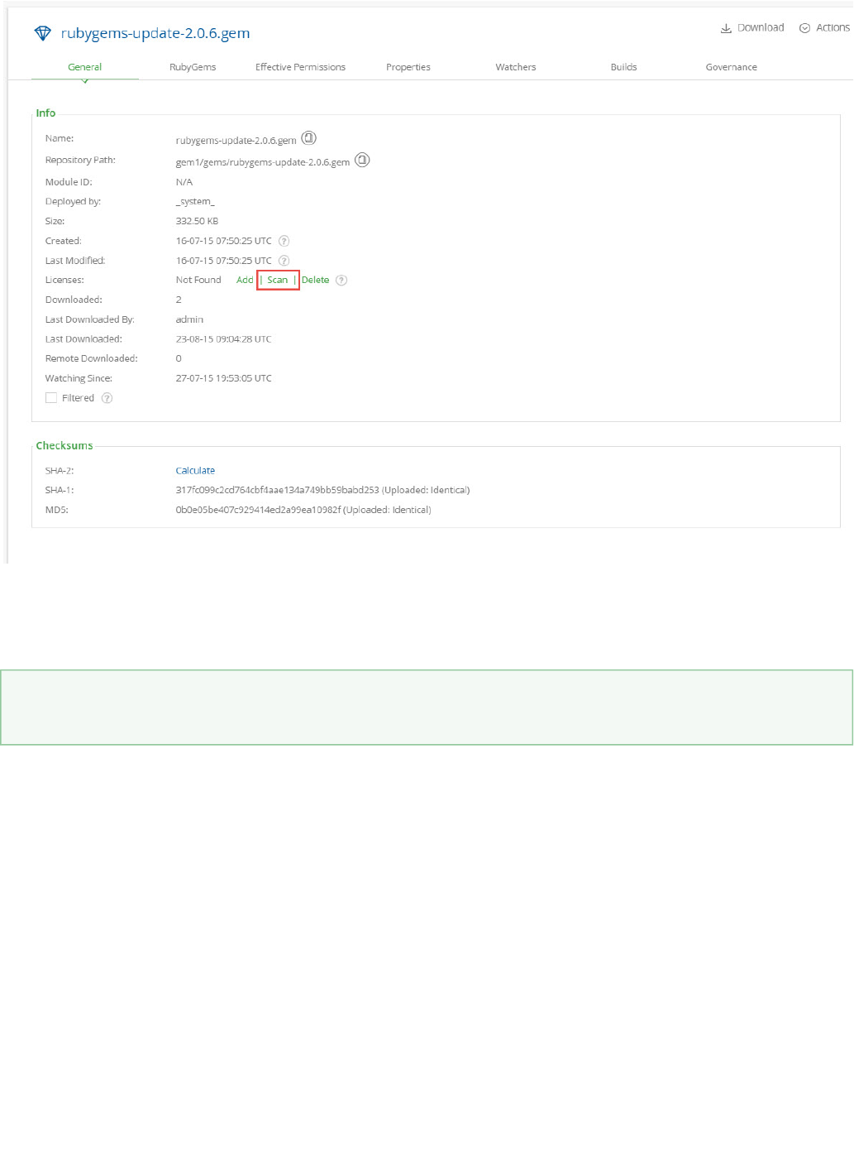Click the Deployed by value _system_

[x=195, y=201]
